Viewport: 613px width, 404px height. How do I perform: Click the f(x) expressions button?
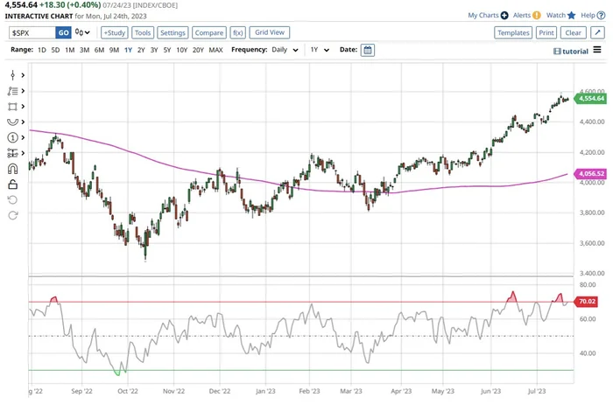tap(237, 32)
